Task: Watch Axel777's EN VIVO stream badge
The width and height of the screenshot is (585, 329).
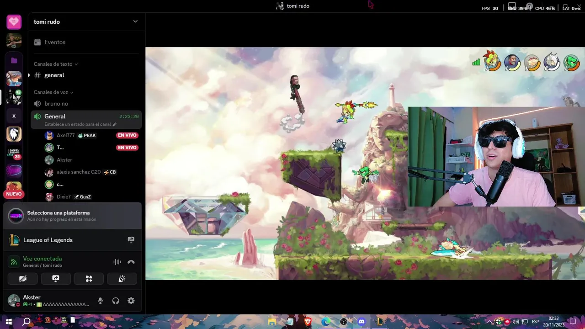Action: (127, 135)
